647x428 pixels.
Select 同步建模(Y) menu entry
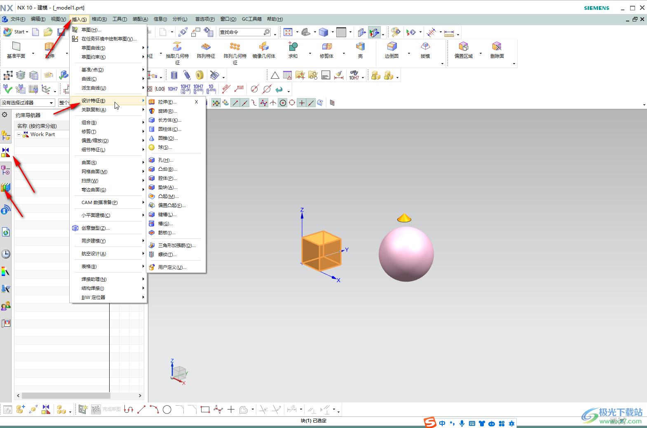click(x=108, y=241)
